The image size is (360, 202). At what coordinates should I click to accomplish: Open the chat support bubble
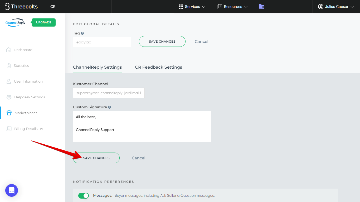[x=12, y=190]
